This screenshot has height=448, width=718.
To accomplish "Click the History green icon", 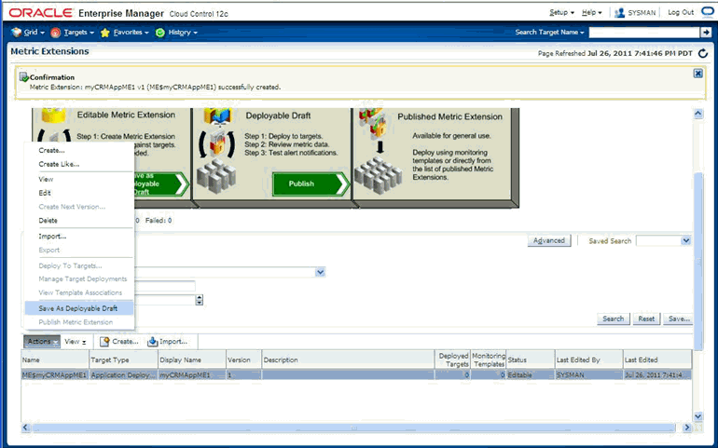I will [x=159, y=33].
